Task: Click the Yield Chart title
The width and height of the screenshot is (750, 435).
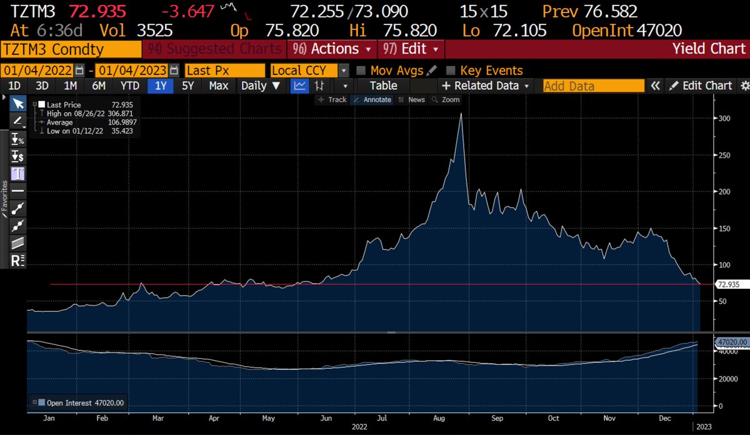Action: [709, 49]
